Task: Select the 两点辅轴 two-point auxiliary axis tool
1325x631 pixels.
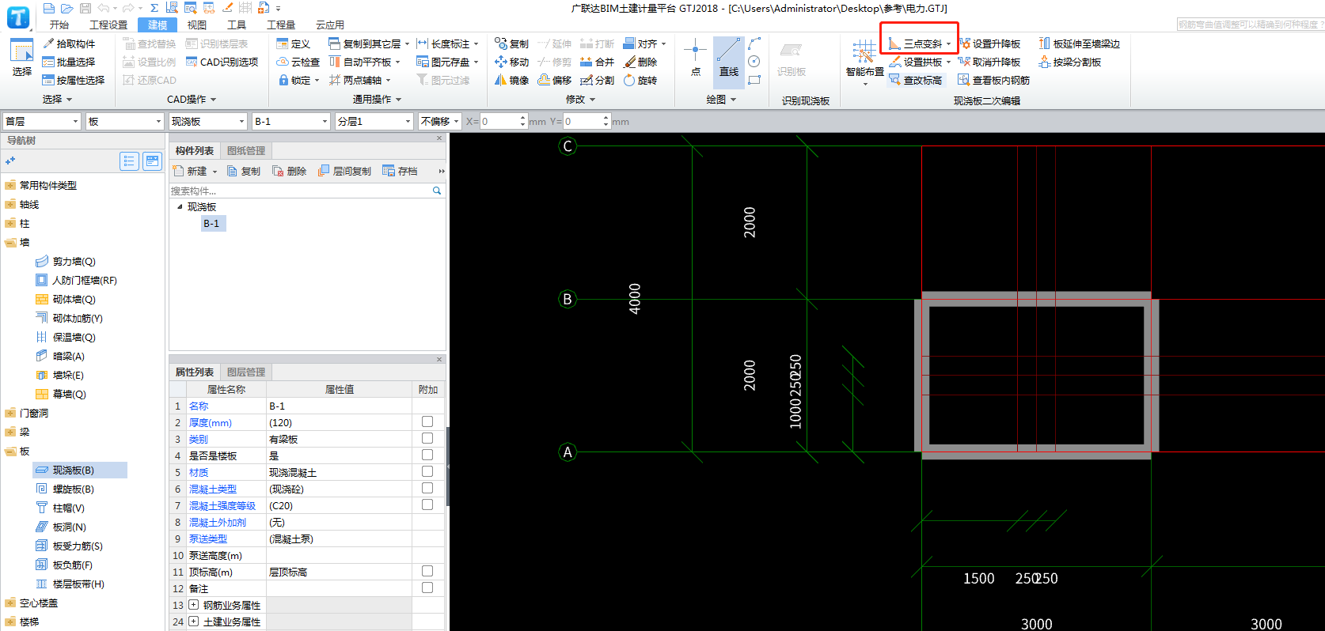Action: tap(359, 80)
